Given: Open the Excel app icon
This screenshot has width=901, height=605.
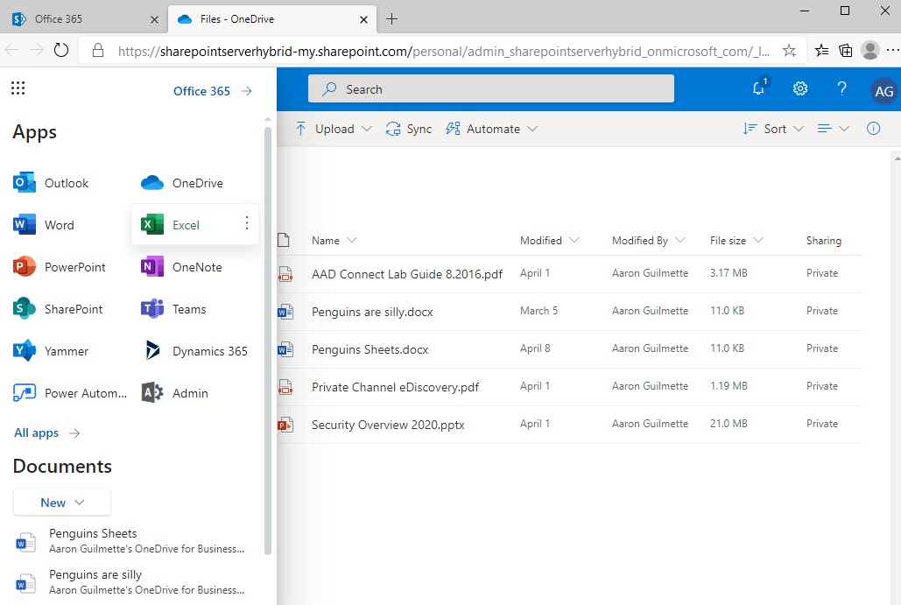Looking at the screenshot, I should tap(152, 225).
